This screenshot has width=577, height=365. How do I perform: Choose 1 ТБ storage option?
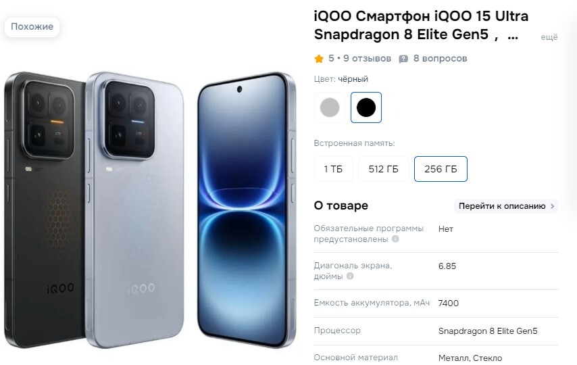coord(333,169)
